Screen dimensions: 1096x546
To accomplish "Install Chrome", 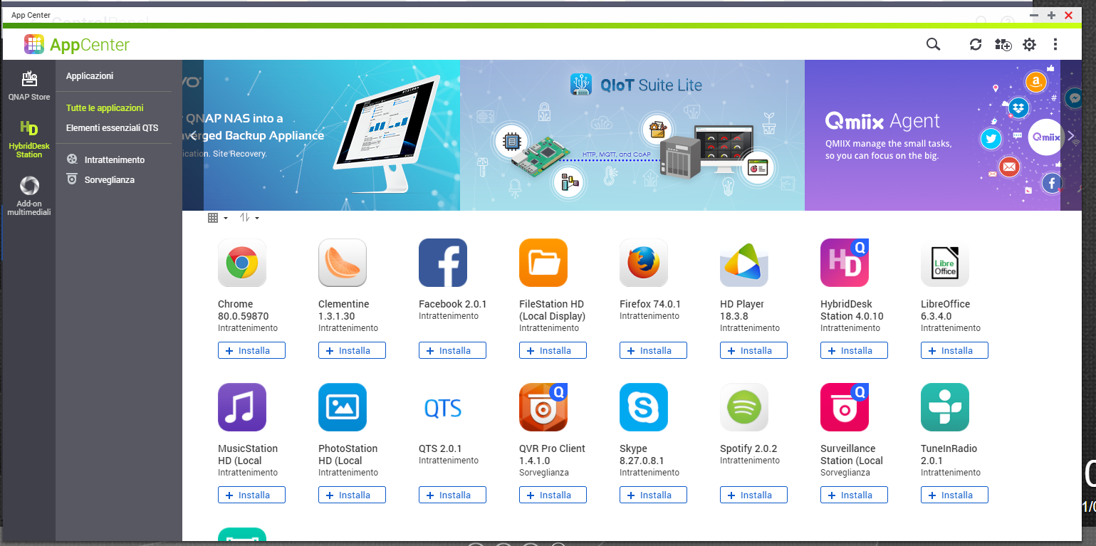I will click(251, 350).
